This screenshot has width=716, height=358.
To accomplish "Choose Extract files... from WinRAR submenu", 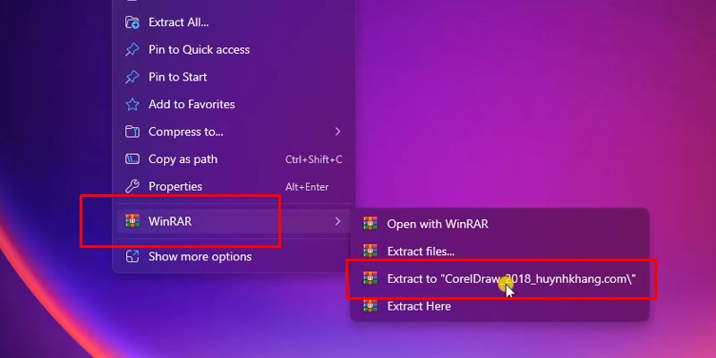I will pos(499,251).
